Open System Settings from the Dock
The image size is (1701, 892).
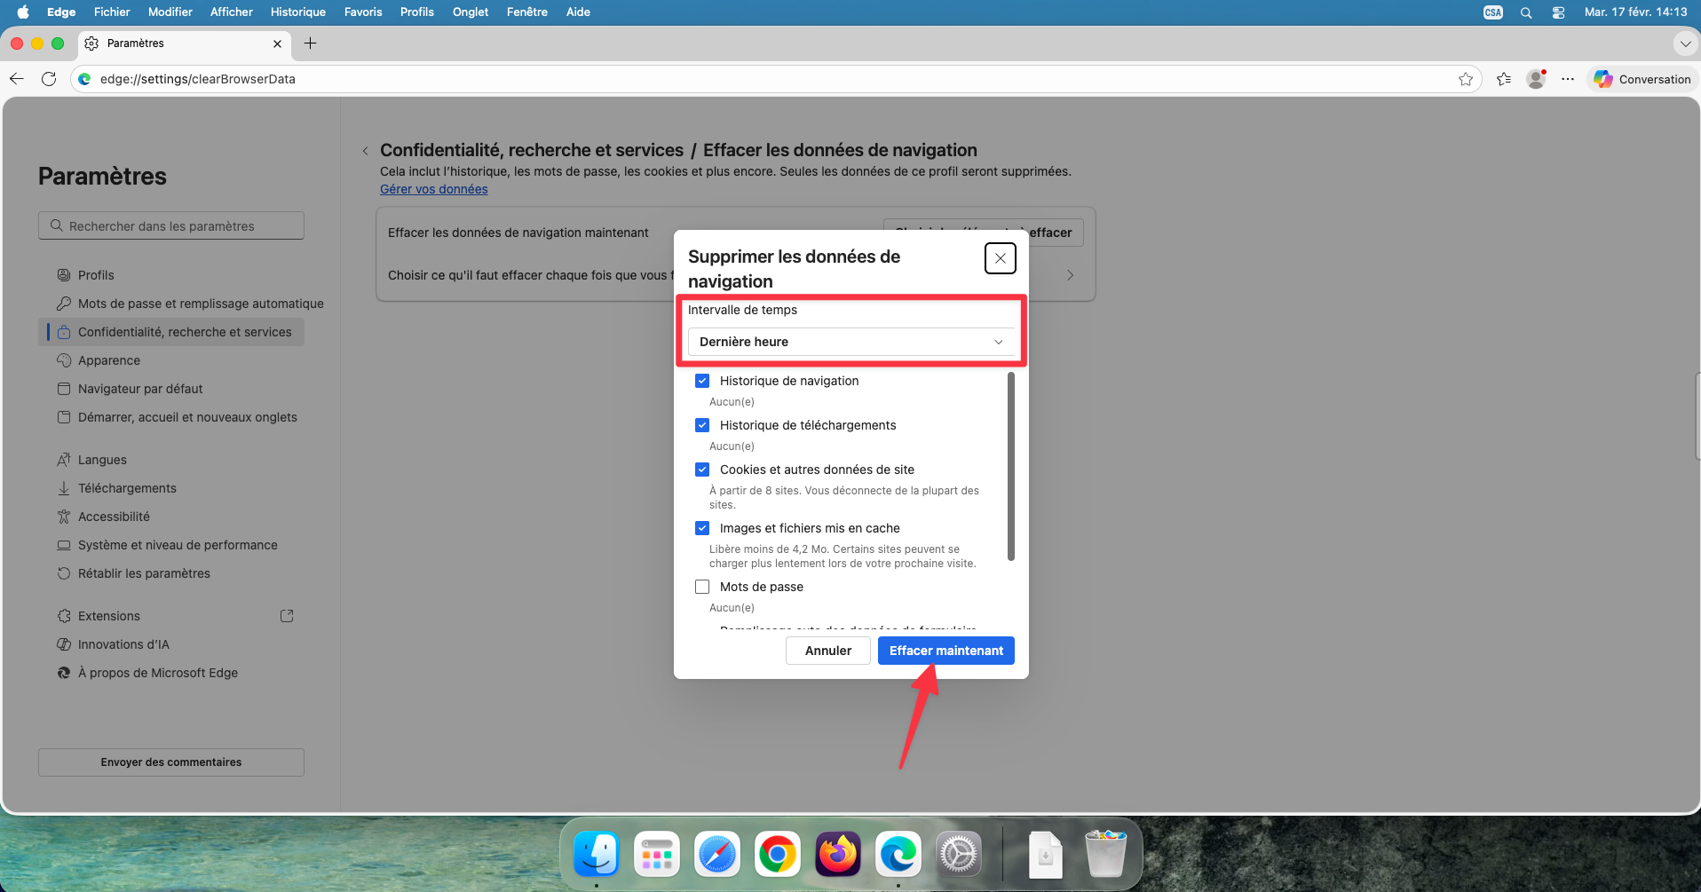(x=959, y=855)
